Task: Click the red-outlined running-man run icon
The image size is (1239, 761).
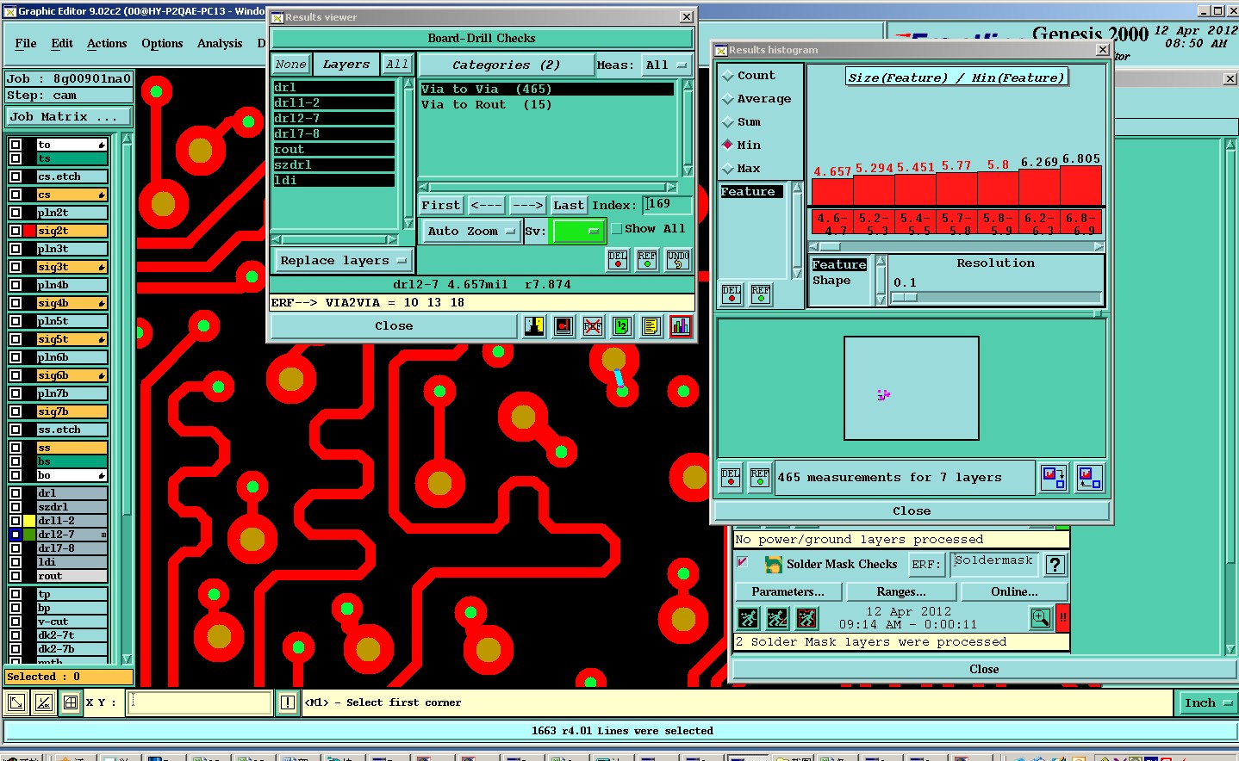Action: coord(807,617)
